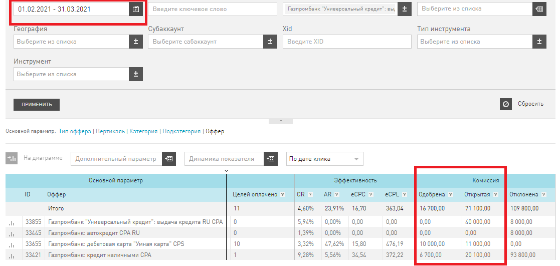Screen dimensions: 560x266
Task: Open help hint for eCPC column
Action: pyautogui.click(x=370, y=194)
